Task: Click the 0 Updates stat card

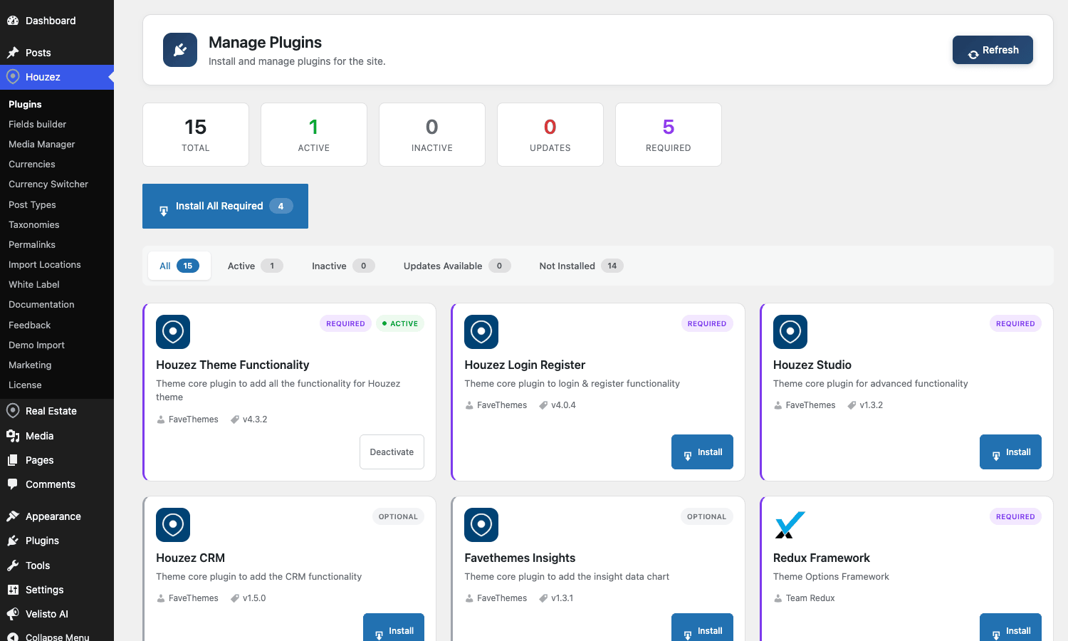Action: coord(550,135)
